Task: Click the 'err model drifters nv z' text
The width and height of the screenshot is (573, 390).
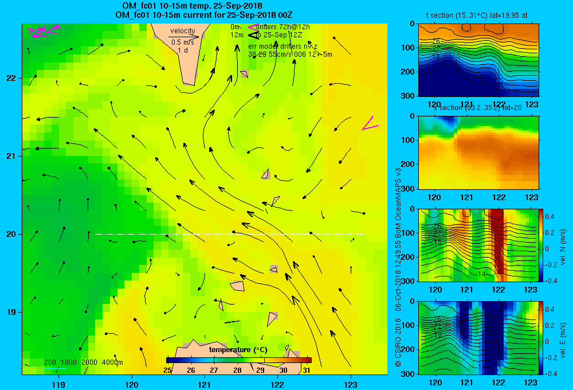Action: point(282,46)
